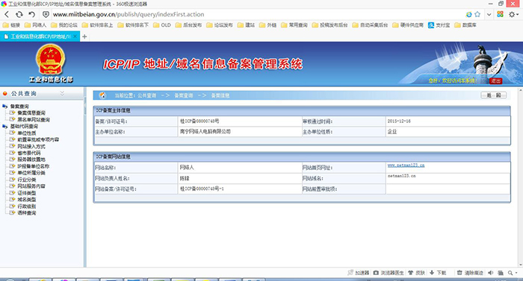This screenshot has width=523, height=281.
Task: Click the 南宁网络人电脑有限公司 organizer name
Action: point(205,131)
